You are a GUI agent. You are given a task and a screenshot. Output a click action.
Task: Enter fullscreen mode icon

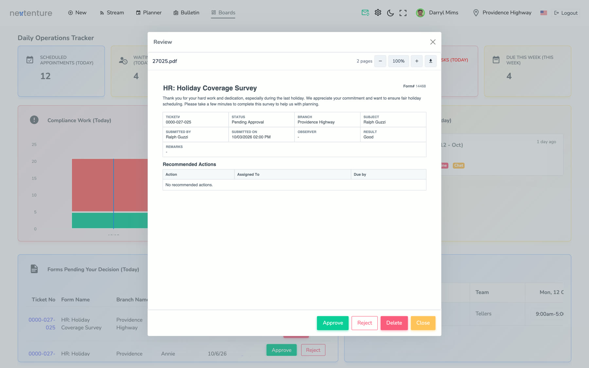tap(403, 13)
